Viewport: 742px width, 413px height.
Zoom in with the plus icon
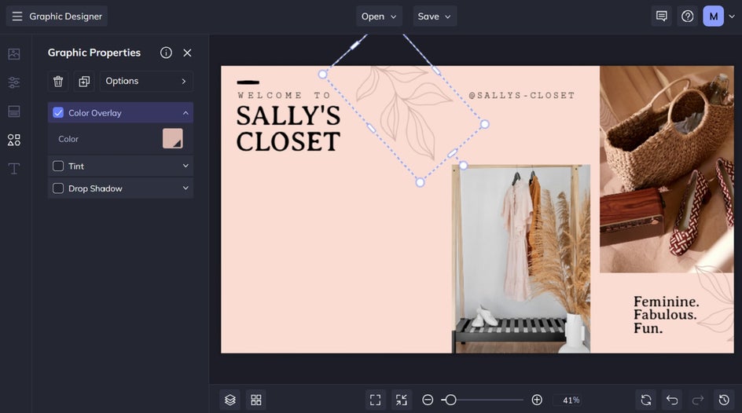537,400
